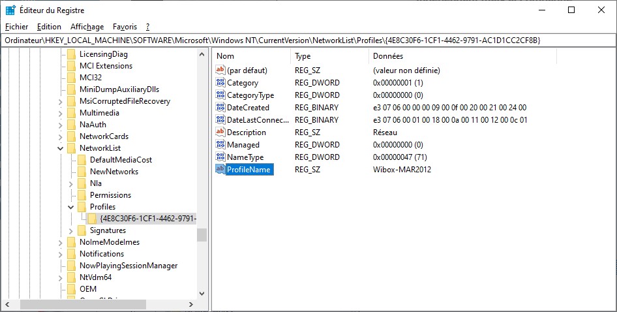Click the (par défaut) value icon

[220, 70]
